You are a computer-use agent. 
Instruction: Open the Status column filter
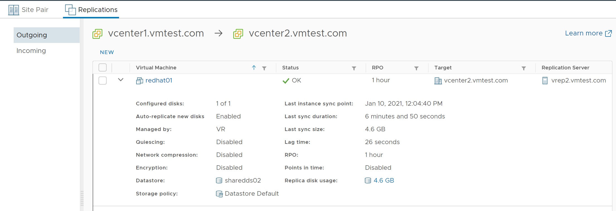354,68
